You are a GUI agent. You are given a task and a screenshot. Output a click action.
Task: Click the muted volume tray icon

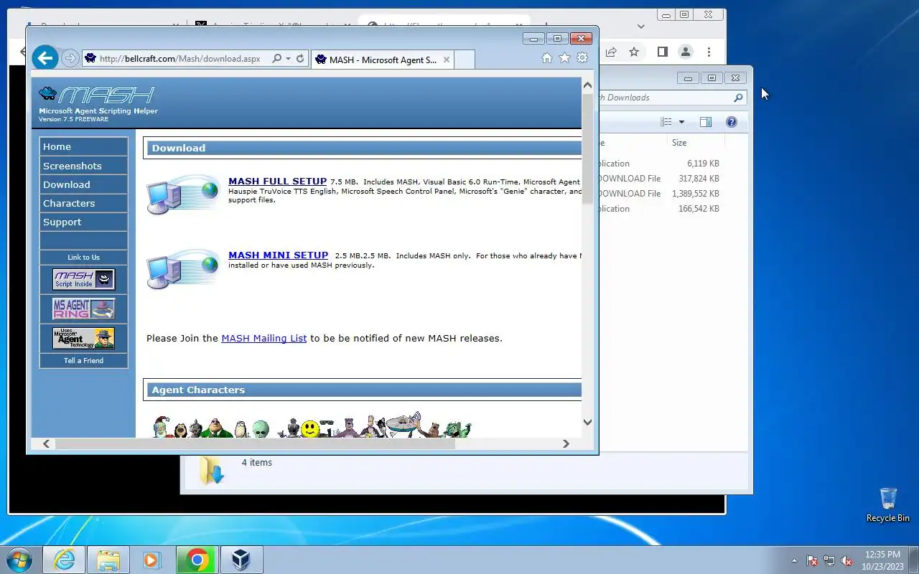[x=847, y=560]
